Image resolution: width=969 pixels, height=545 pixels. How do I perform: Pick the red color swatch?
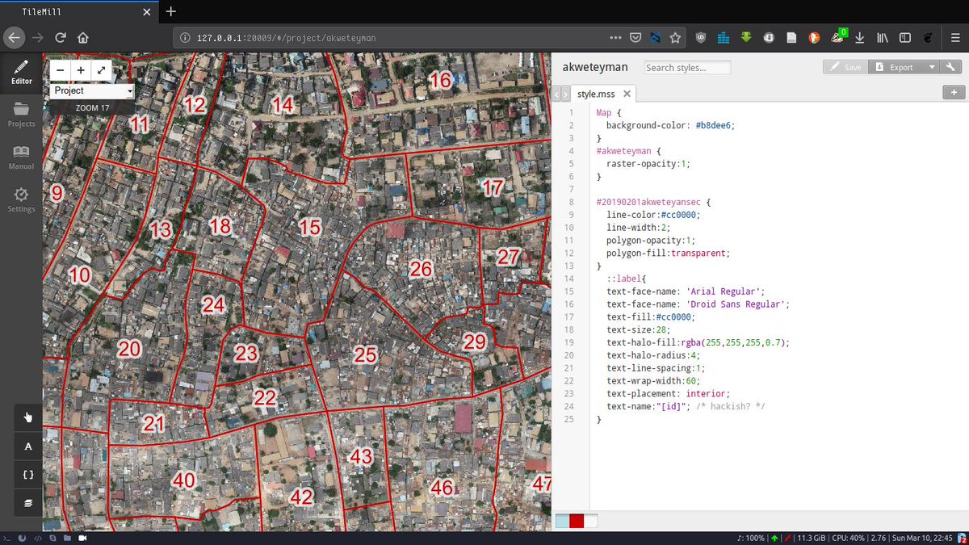point(577,521)
